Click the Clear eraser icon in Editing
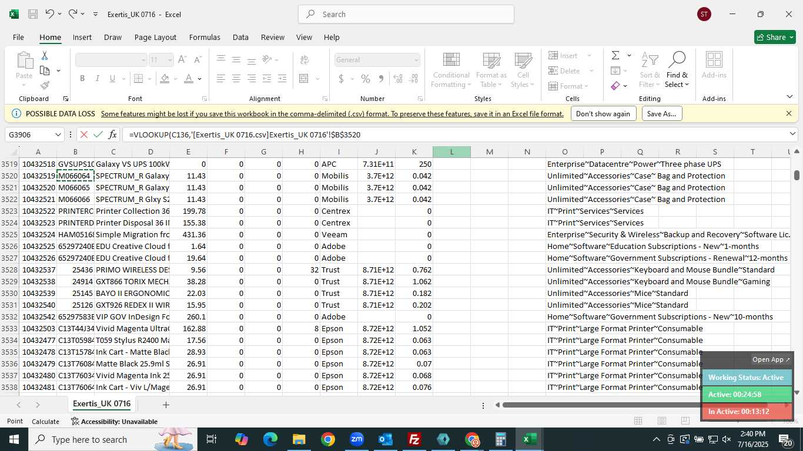Screen dimensions: 803x451 tap(615, 86)
